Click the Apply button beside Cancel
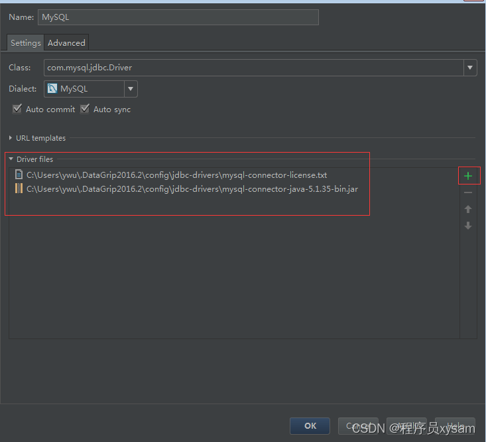 (x=406, y=426)
